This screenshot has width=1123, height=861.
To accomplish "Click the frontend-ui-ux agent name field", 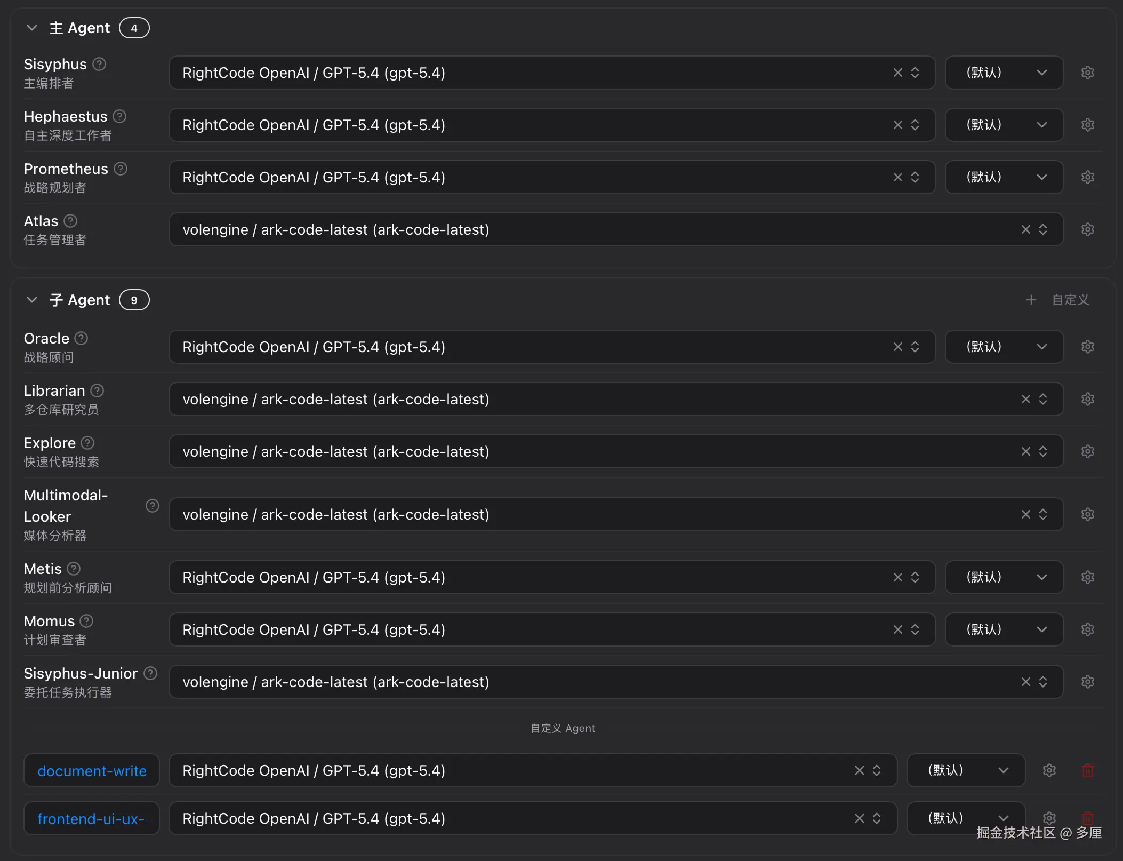I will tap(92, 818).
